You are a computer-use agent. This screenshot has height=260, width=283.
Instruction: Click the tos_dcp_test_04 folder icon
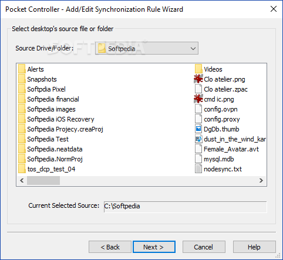[x=22, y=169]
